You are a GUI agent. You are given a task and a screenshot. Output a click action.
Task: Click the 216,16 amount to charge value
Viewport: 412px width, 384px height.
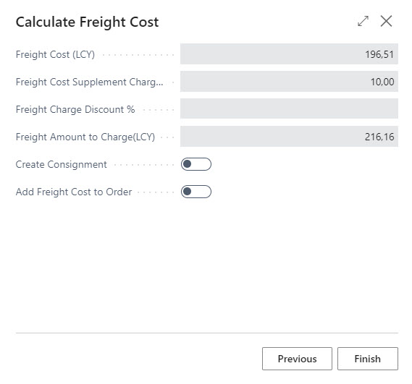[x=379, y=137]
